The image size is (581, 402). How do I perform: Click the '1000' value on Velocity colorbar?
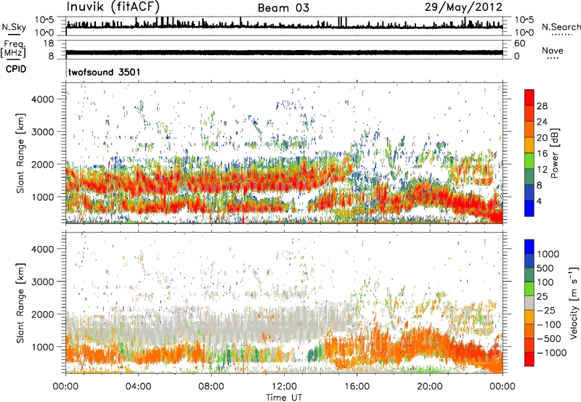click(548, 254)
